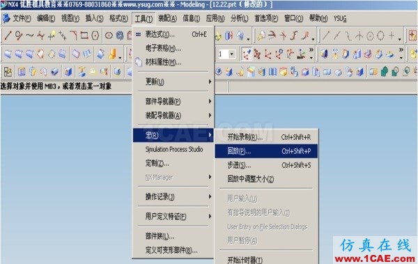The height and width of the screenshot is (264, 418).
Task: Open toolbar options arrow after grayed plus icon
Action: click(400, 39)
